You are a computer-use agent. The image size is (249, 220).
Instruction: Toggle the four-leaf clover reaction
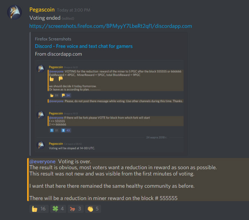click(x=58, y=208)
